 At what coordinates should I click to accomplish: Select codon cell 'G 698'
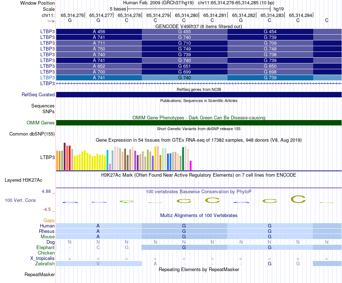coord(270,72)
